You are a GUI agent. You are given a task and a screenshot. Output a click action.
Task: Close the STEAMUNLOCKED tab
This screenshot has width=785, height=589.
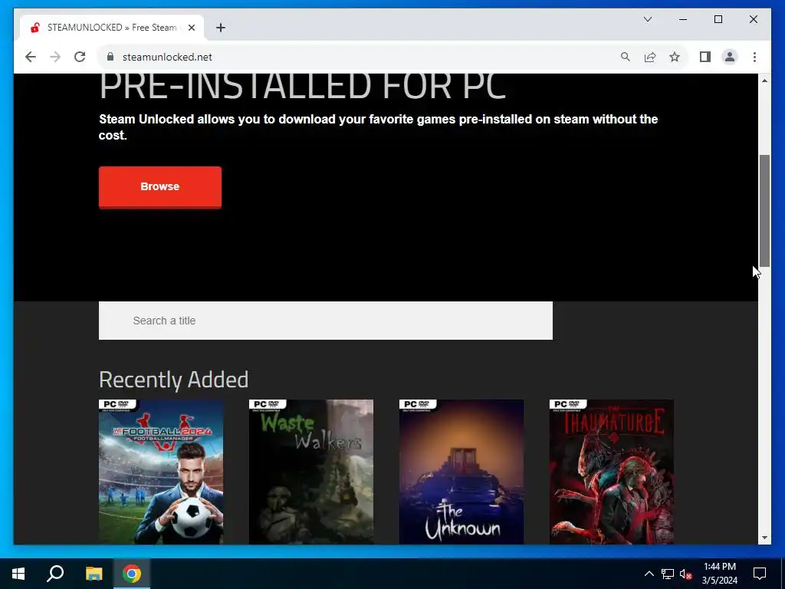(x=191, y=28)
